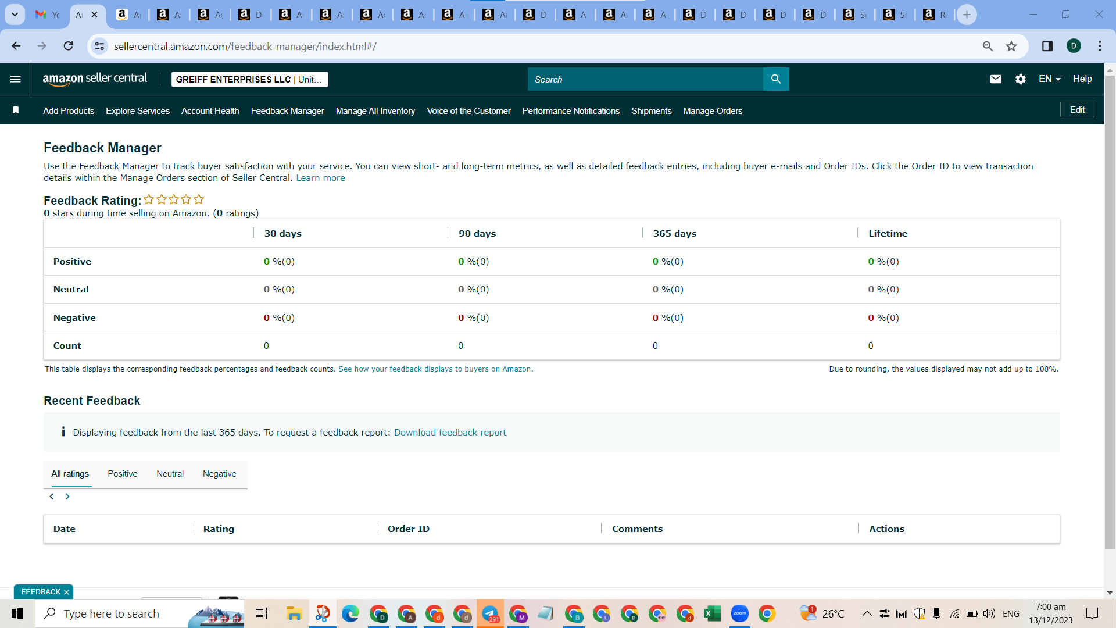Screen dimensions: 1116x628
Task: Select the Neutral ratings tab
Action: [170, 474]
